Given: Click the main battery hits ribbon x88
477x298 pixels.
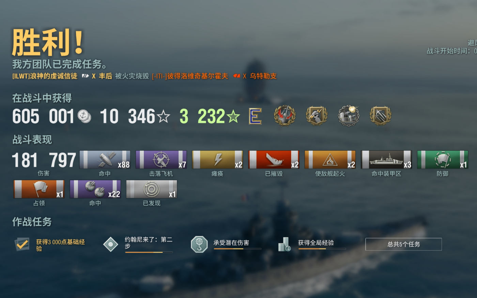Looking at the screenshot, I should click(105, 160).
